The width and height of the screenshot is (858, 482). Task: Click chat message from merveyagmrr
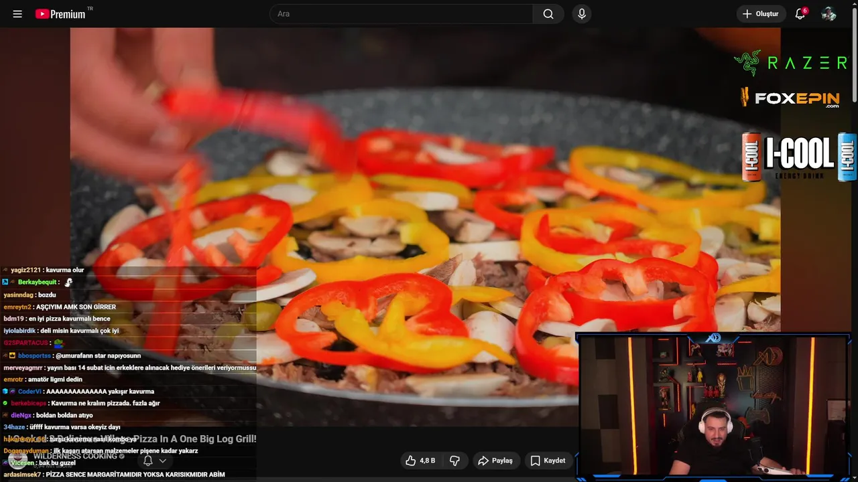click(130, 368)
